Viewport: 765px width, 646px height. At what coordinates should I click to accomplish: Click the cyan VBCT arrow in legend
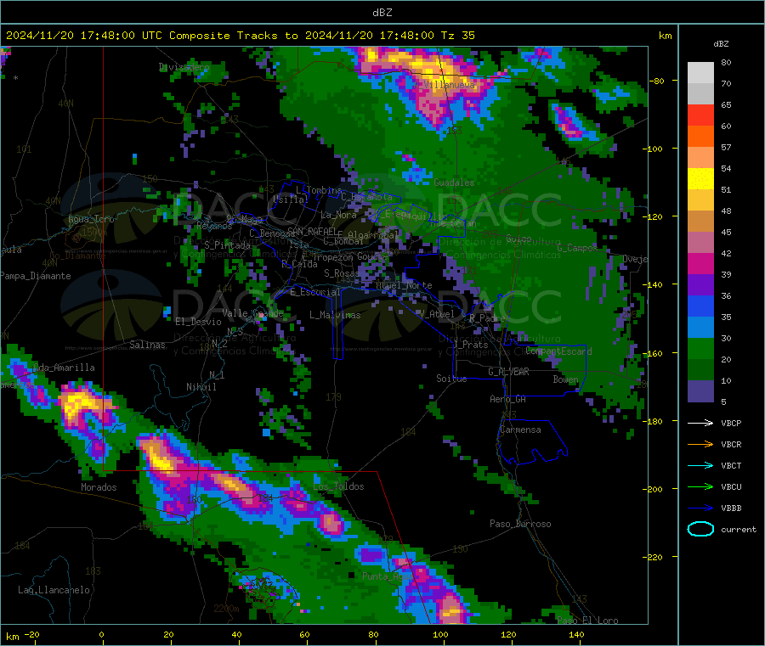click(700, 465)
